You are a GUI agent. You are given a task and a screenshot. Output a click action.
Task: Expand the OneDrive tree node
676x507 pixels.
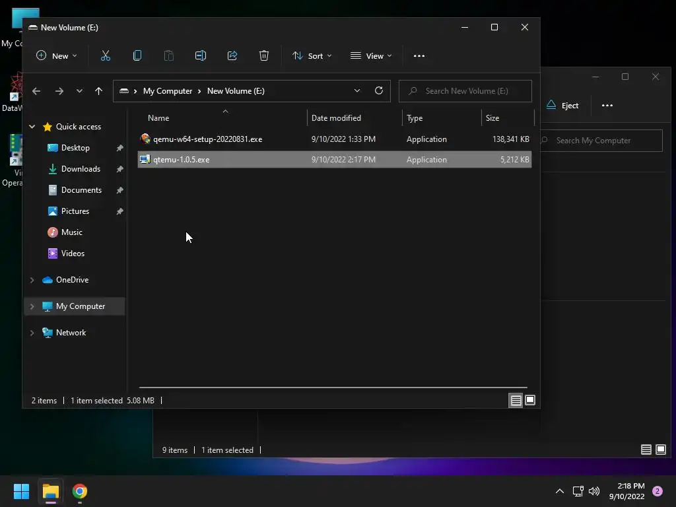pos(32,280)
